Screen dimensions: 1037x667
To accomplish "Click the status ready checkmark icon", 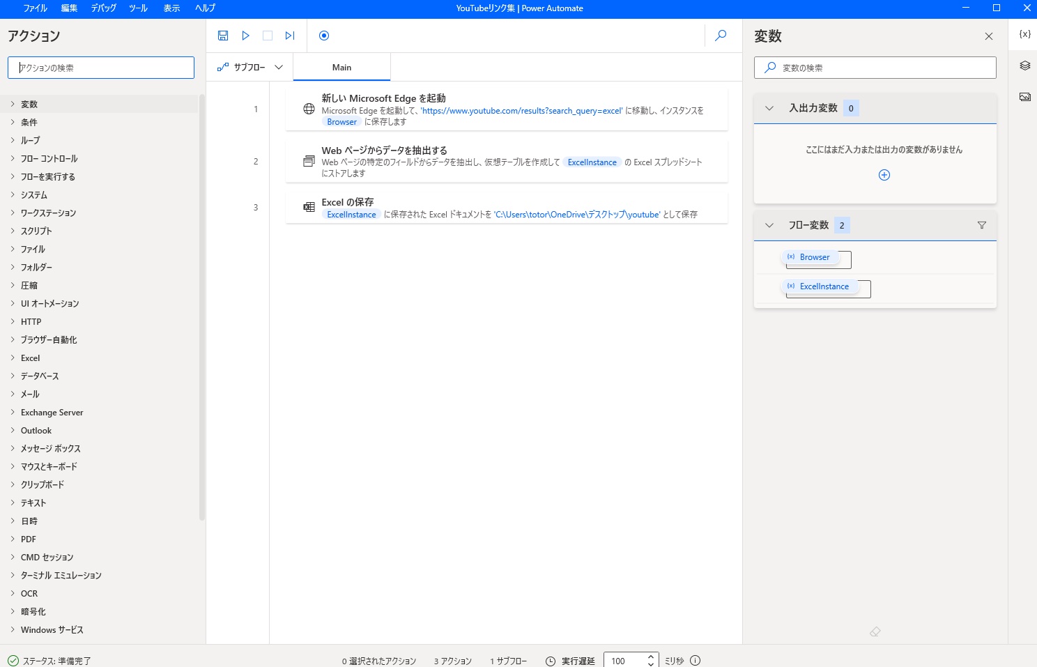I will coord(13,661).
